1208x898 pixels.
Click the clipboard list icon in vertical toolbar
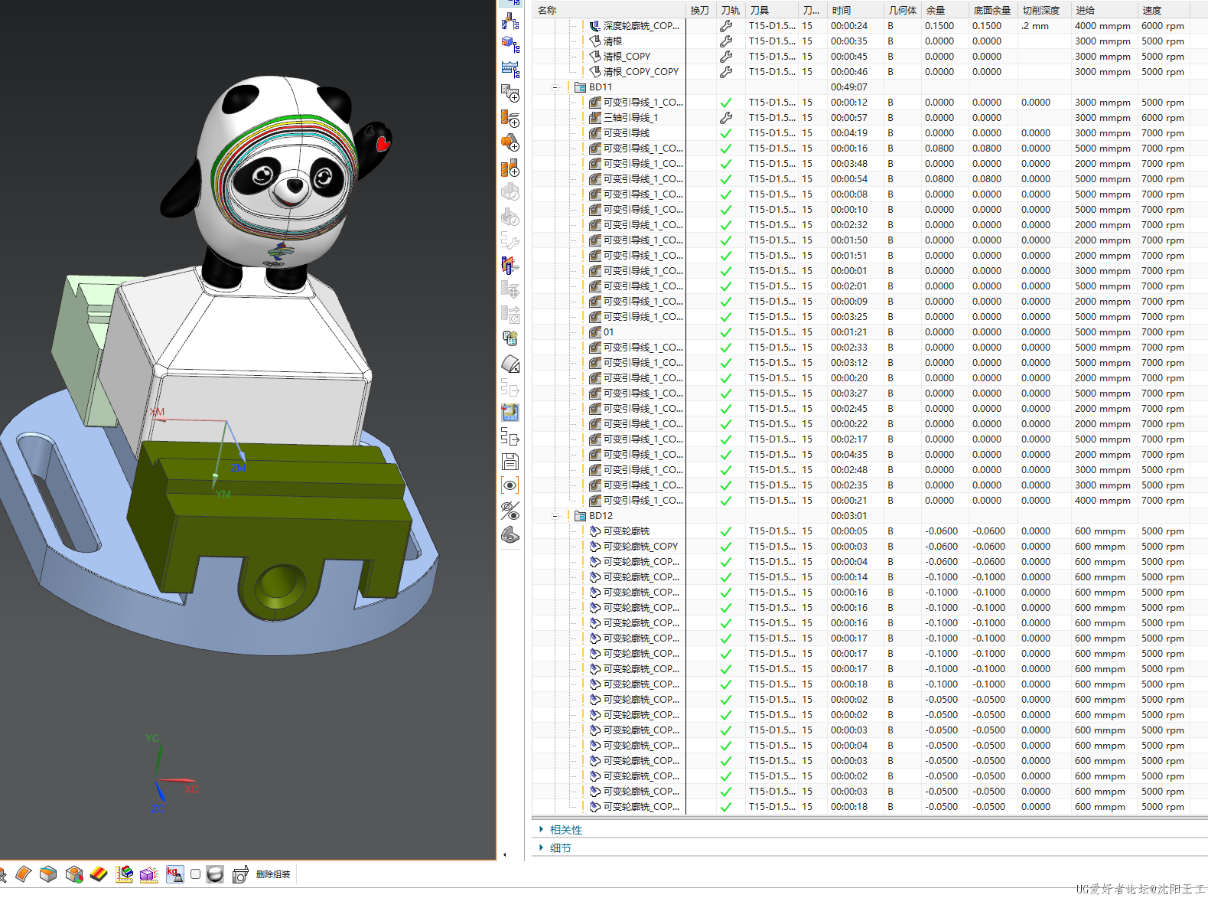pyautogui.click(x=510, y=338)
